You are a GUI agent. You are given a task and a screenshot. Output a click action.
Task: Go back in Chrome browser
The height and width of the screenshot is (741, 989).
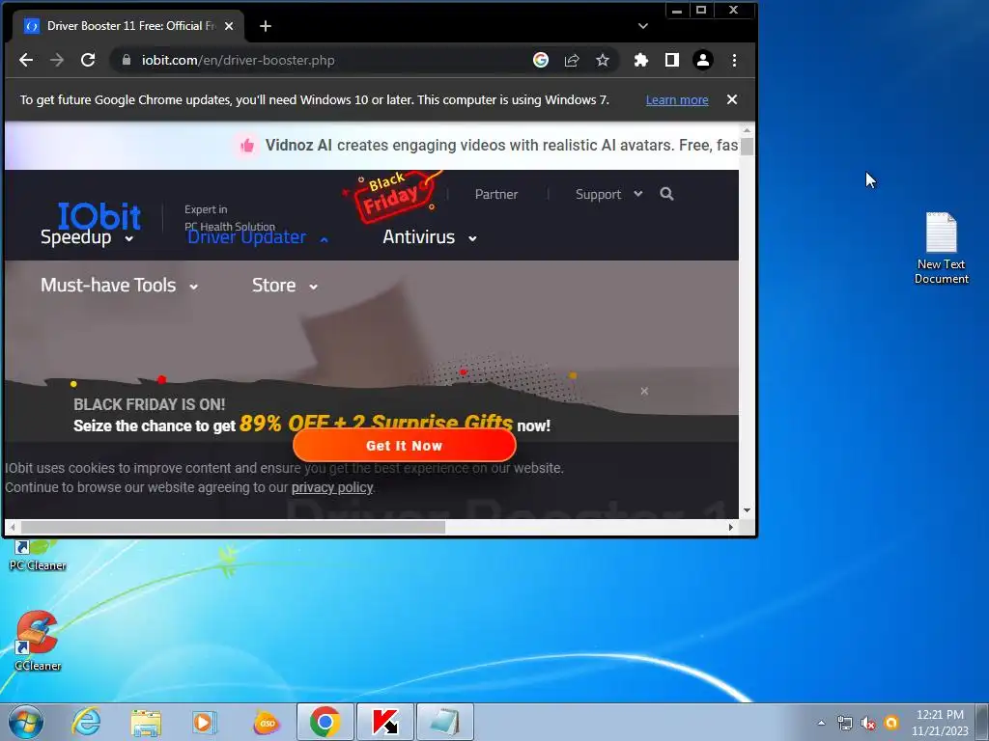pyautogui.click(x=26, y=60)
